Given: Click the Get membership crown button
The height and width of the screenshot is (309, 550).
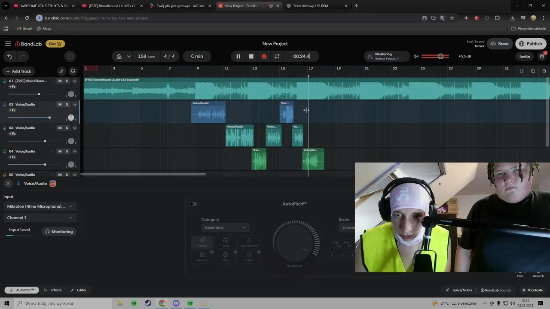Looking at the screenshot, I should 55,44.
